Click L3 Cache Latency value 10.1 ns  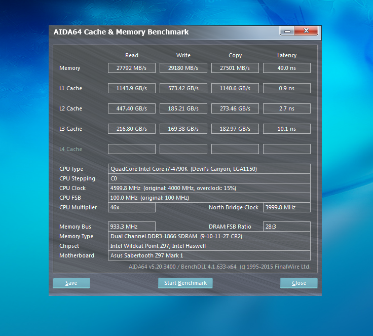287,129
